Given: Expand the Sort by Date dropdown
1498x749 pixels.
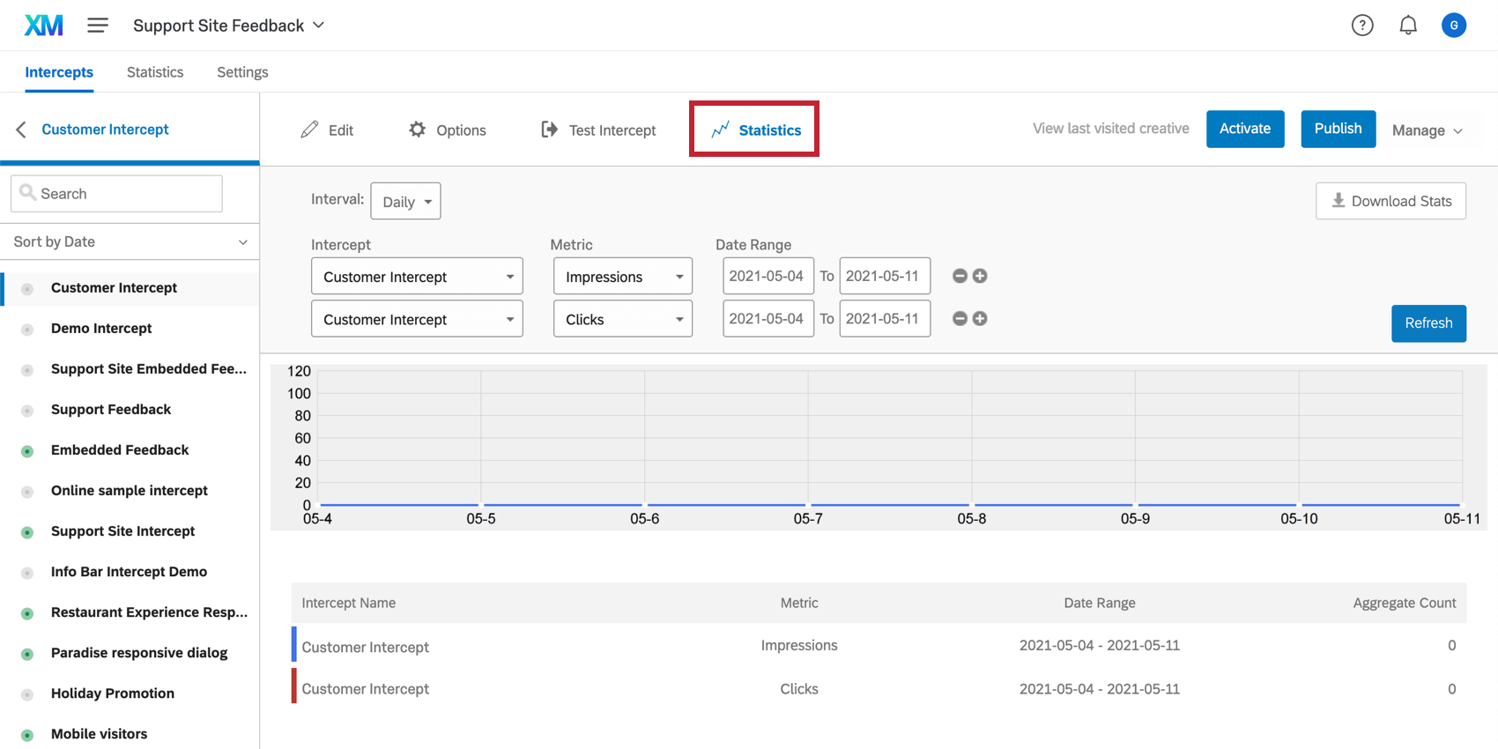Looking at the screenshot, I should [x=130, y=241].
